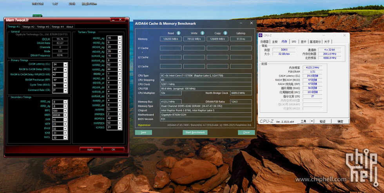The width and height of the screenshot is (384, 193).
Task: Click the Close button in AIDA64 benchmark
Action: 246,133
